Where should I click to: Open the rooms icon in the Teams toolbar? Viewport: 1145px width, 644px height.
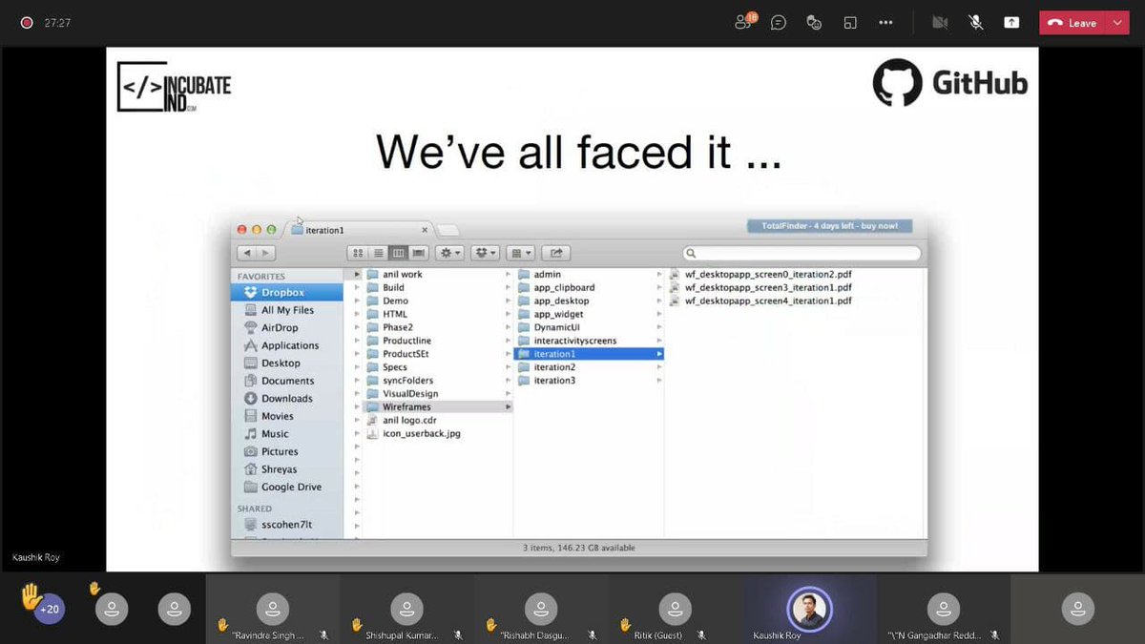850,23
